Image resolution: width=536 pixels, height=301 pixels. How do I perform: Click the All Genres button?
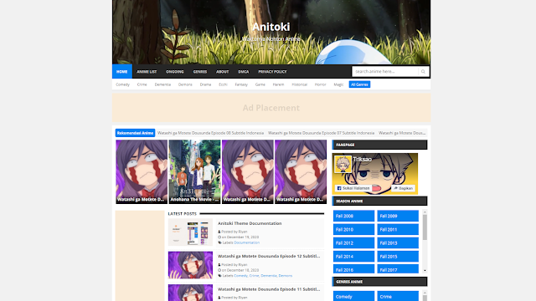coord(359,84)
